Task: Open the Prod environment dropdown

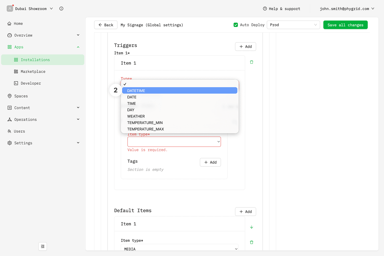Action: [293, 25]
